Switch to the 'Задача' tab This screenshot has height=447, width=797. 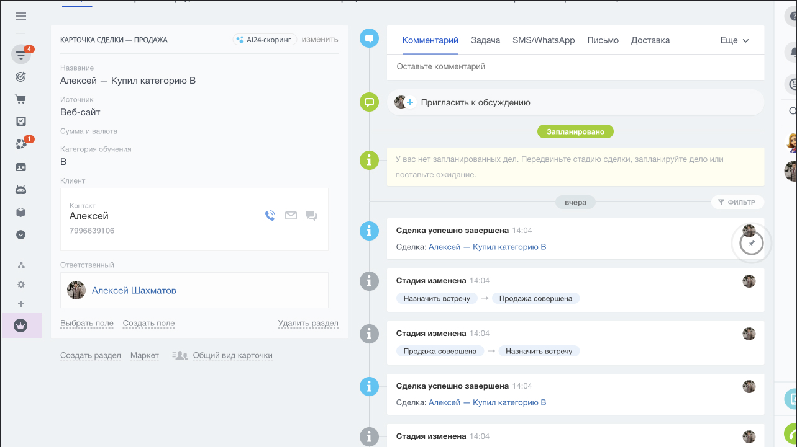click(485, 40)
